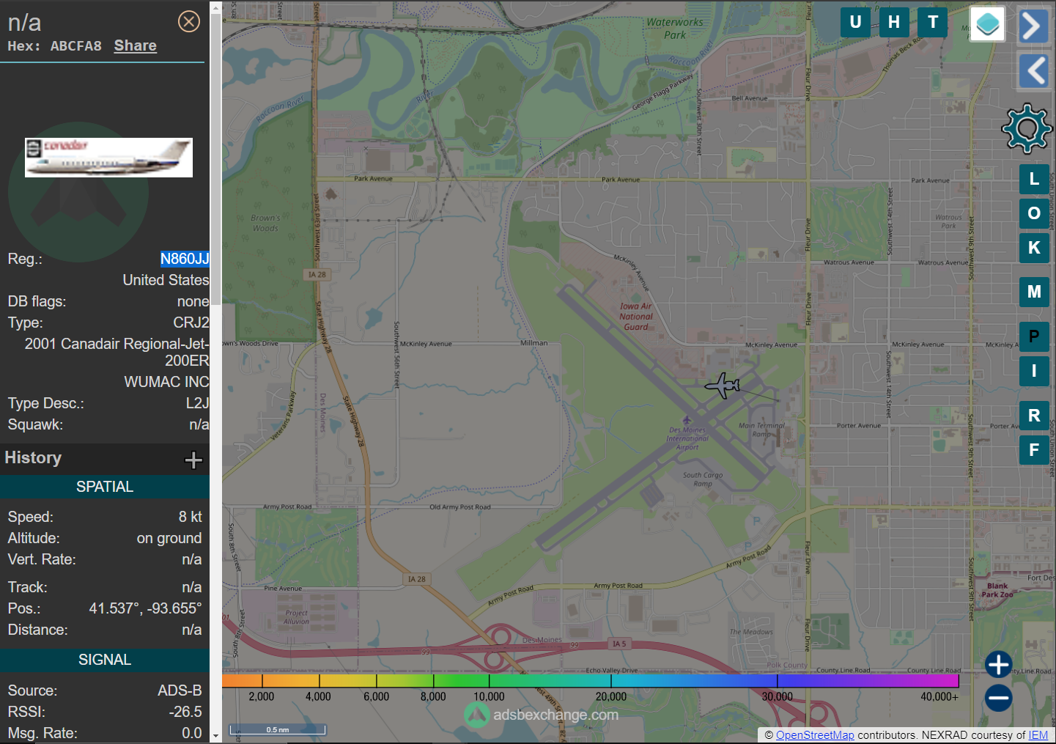Click the 30,000 mark on altitude color bar

[778, 696]
